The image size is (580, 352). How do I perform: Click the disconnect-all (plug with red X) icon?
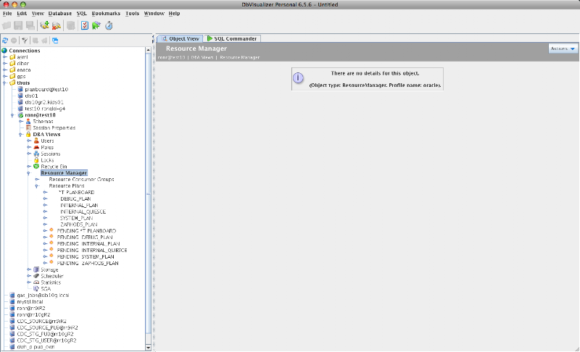[57, 25]
